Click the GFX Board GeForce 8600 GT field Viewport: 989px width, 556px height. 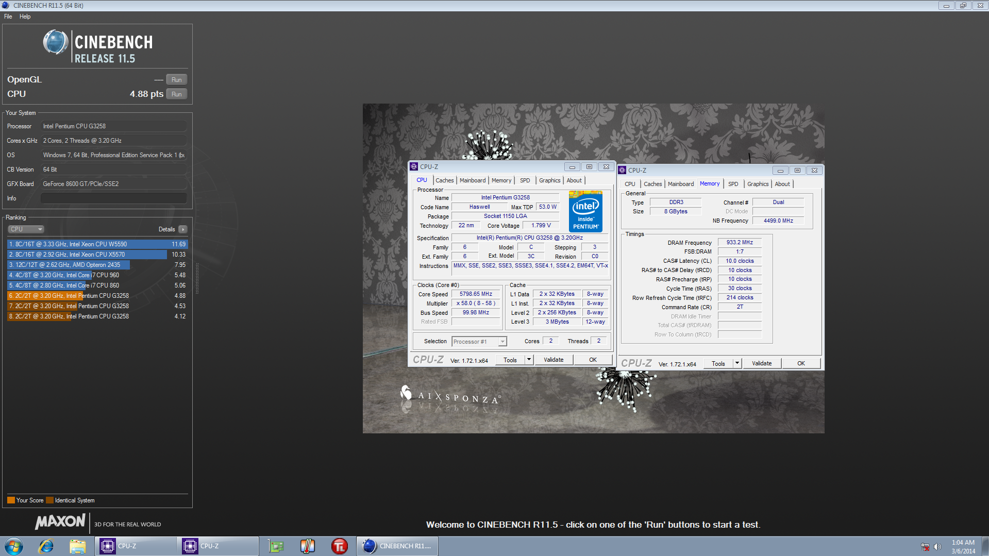114,184
